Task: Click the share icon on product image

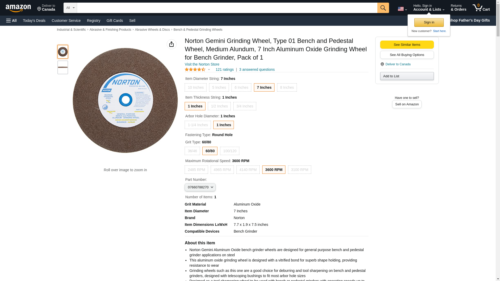Action: [x=171, y=44]
